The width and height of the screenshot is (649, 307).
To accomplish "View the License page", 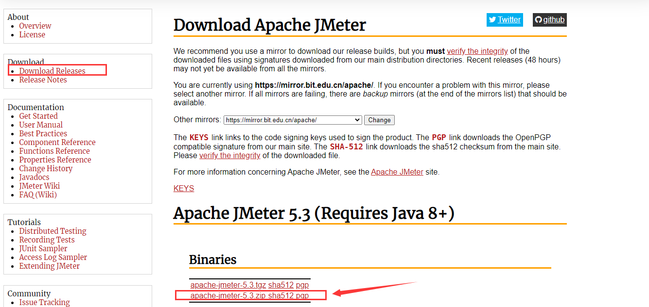I will (32, 34).
